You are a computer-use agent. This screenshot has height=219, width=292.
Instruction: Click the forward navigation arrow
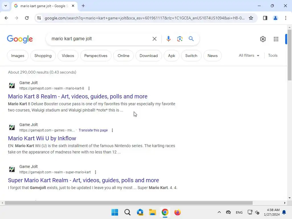(x=17, y=18)
